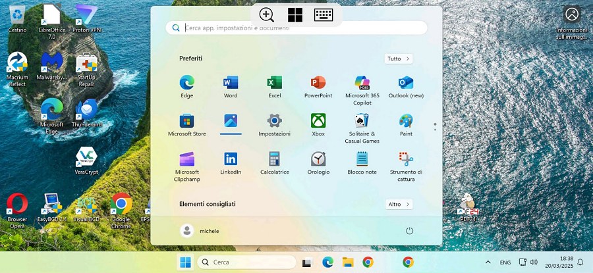Select the Proton VPN desktop shortcut
This screenshot has width=593, height=273.
[x=86, y=18]
